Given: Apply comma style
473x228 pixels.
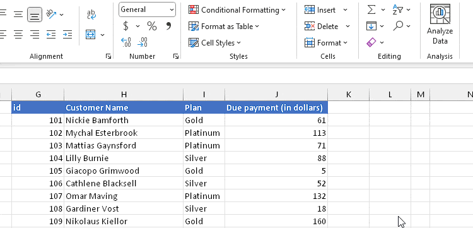Looking at the screenshot, I should (168, 27).
